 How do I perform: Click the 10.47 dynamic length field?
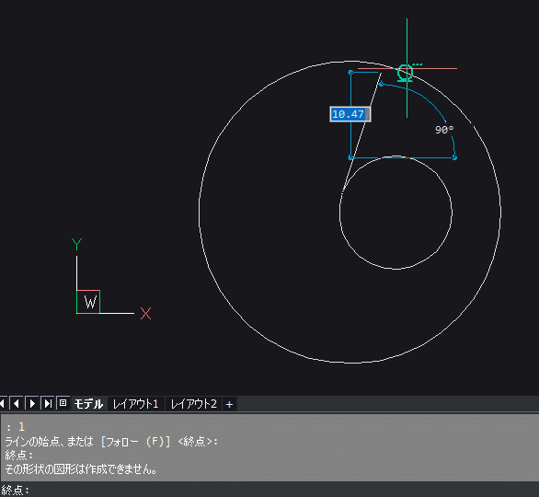click(350, 114)
